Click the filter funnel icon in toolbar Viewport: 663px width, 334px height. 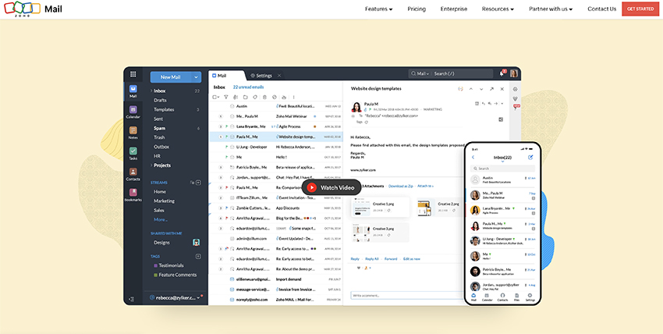pyautogui.click(x=225, y=98)
